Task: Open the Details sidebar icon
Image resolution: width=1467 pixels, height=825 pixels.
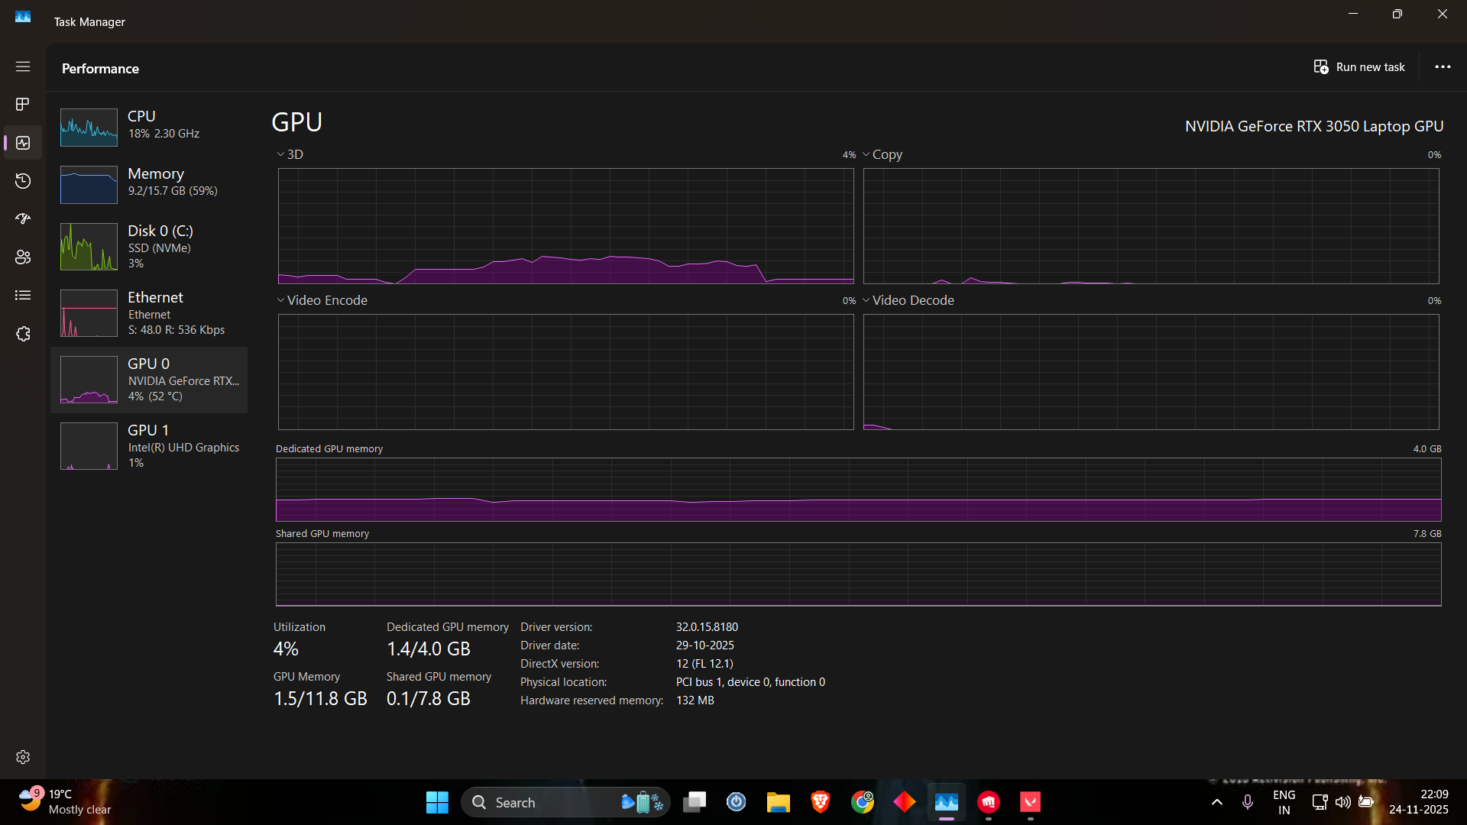Action: click(23, 296)
